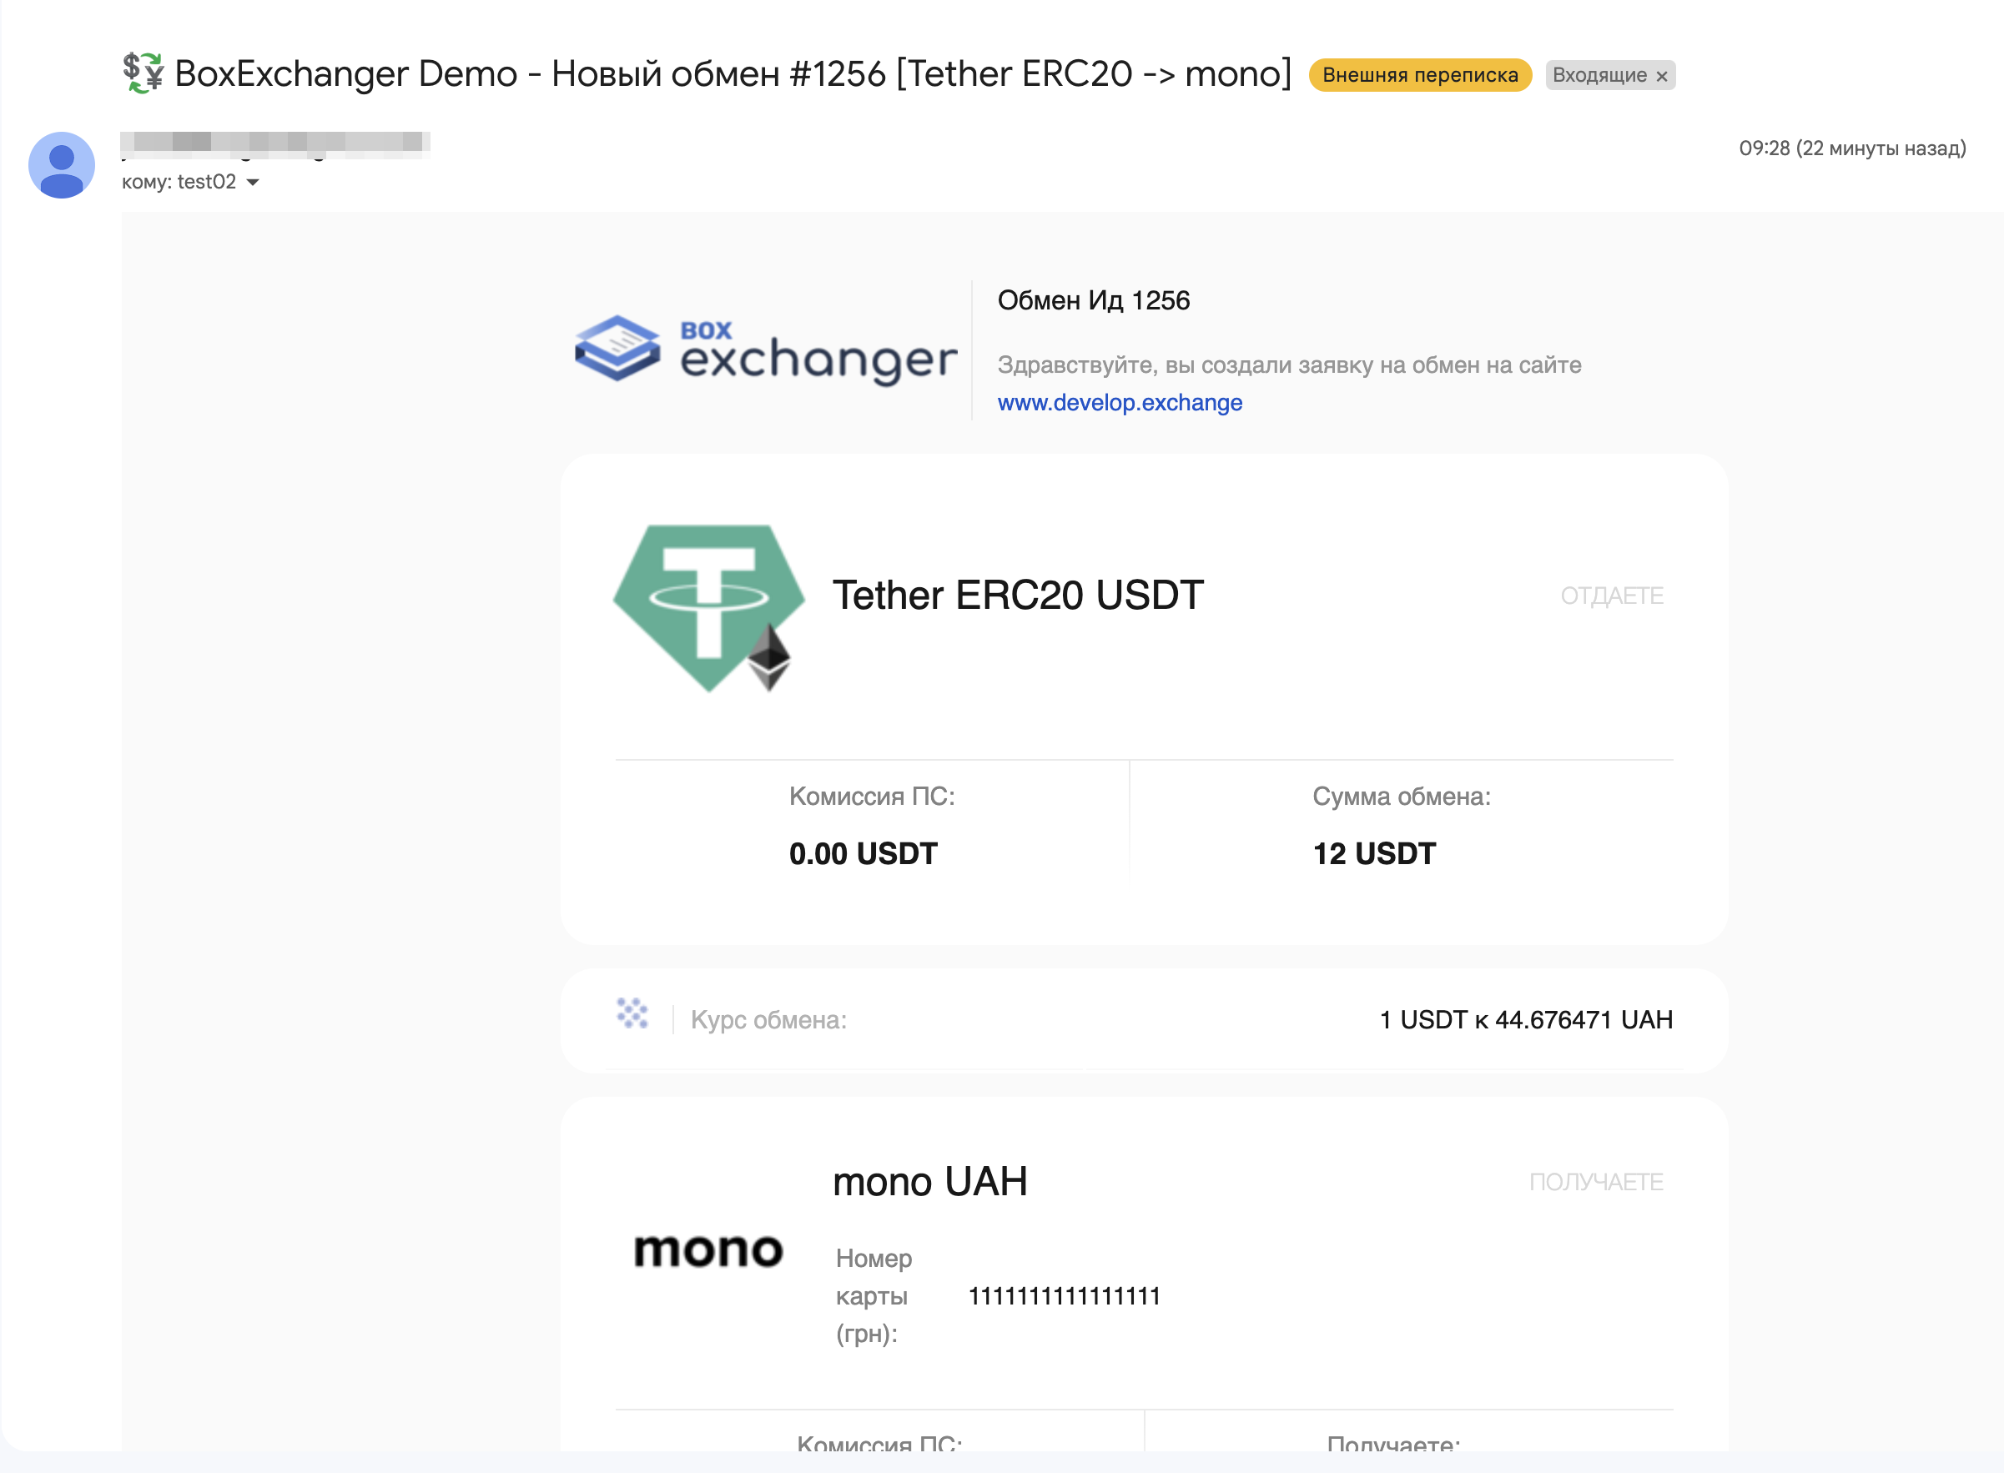The image size is (2004, 1473).
Task: Remove the Входящие label with x
Action: tap(1662, 76)
